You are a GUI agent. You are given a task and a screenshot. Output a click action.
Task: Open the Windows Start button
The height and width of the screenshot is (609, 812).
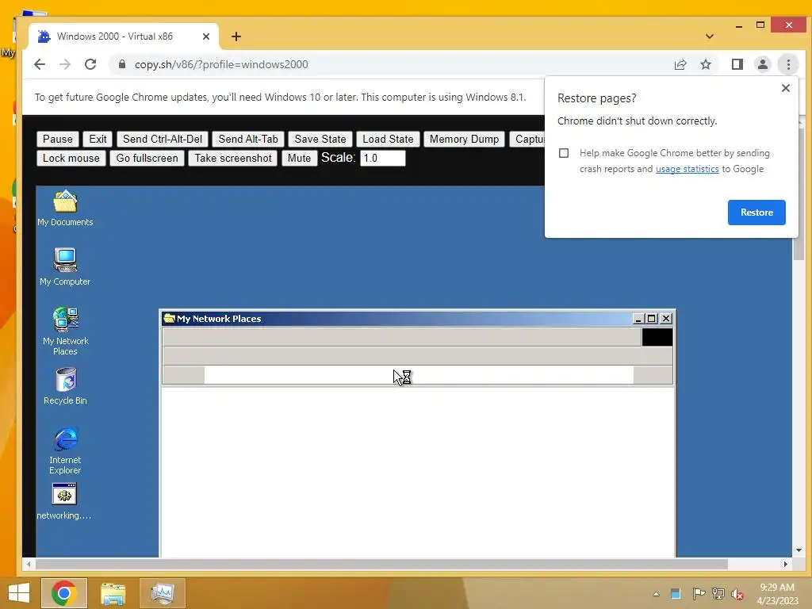pos(19,593)
